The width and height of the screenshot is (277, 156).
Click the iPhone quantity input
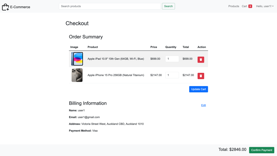click(172, 75)
